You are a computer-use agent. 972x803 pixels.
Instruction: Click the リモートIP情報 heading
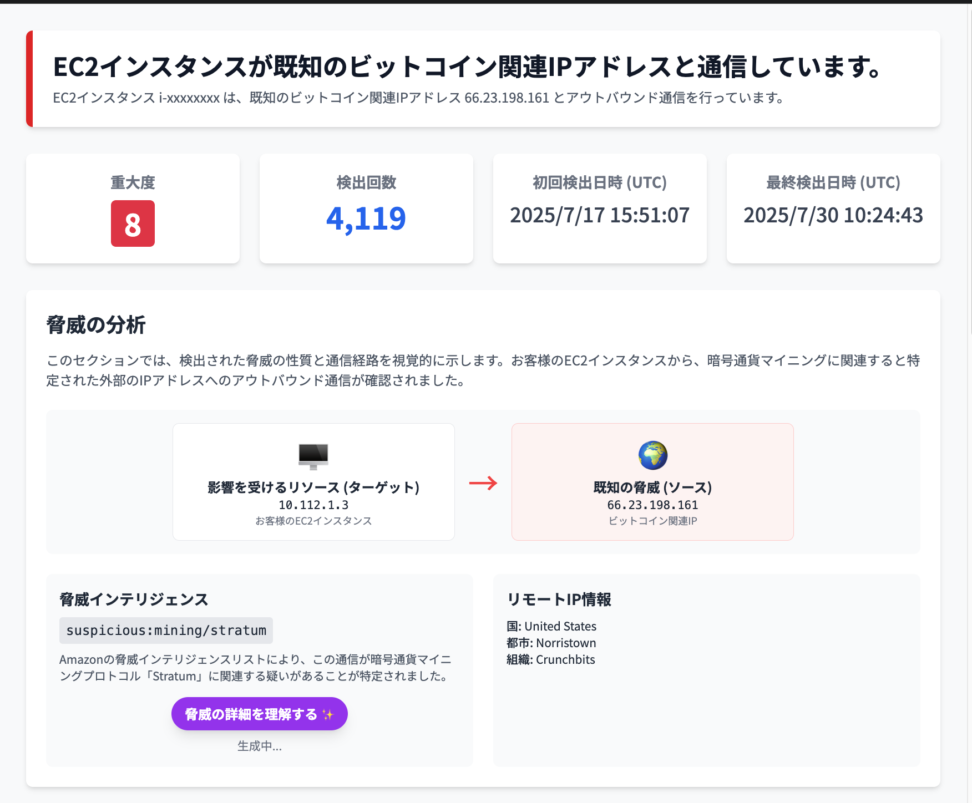(559, 599)
